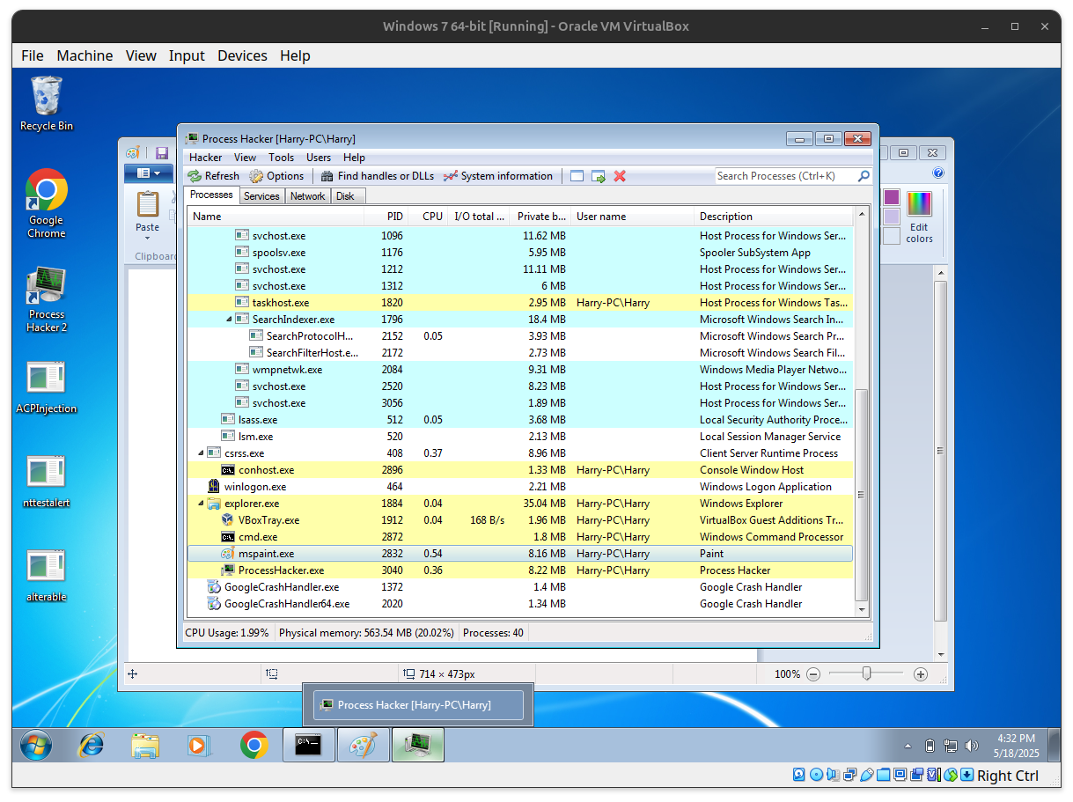Select the Google Chrome desktop shortcut

[47, 204]
